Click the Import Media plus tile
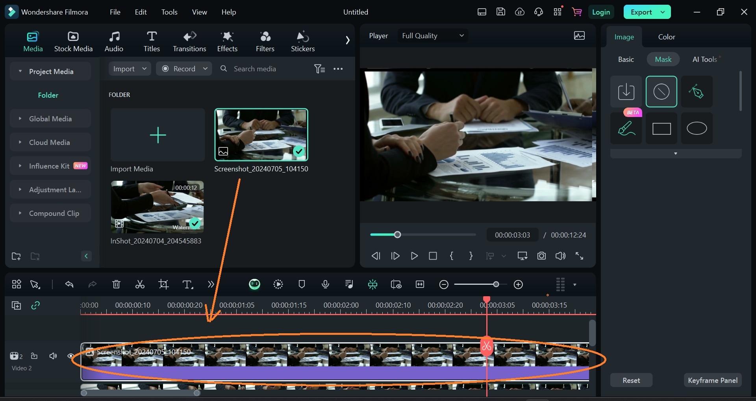The image size is (756, 401). pos(157,135)
